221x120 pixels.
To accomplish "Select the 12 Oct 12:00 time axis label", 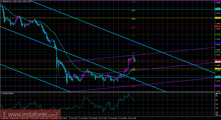I will click(x=73, y=118).
